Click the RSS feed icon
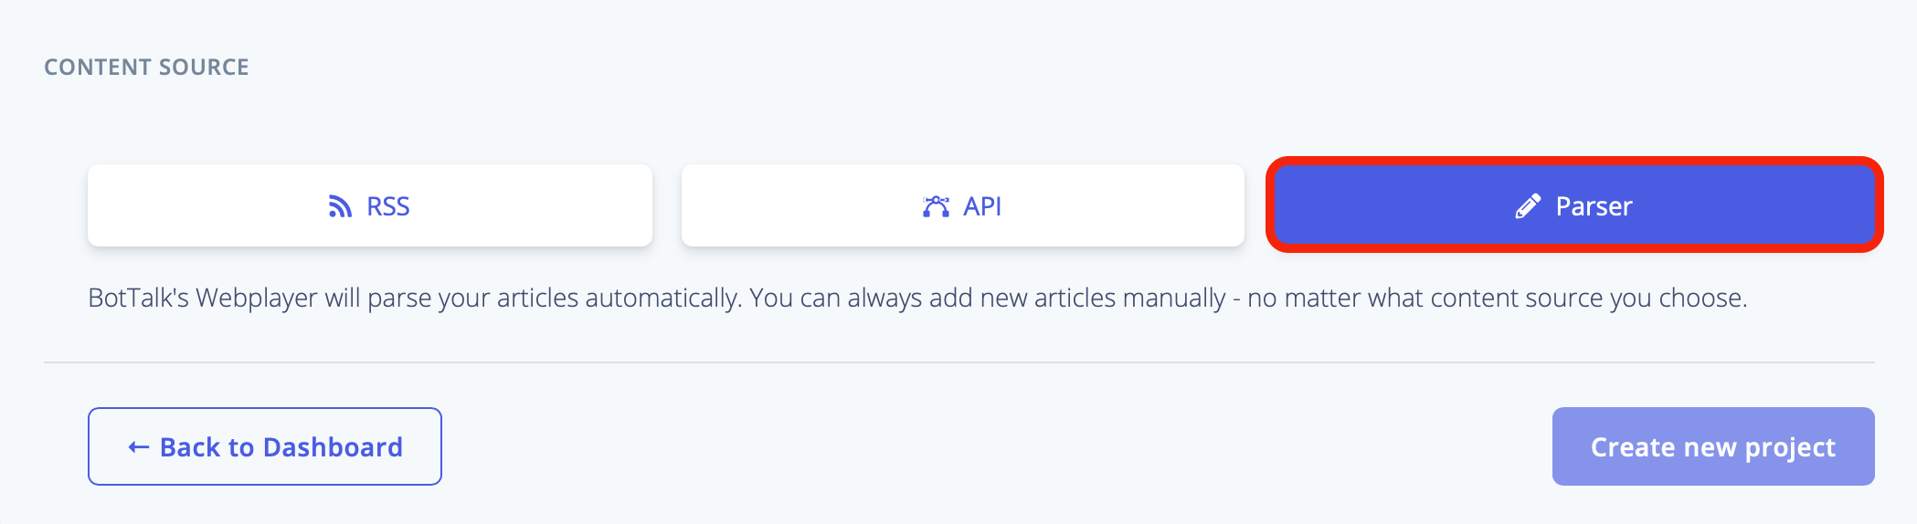 [340, 206]
